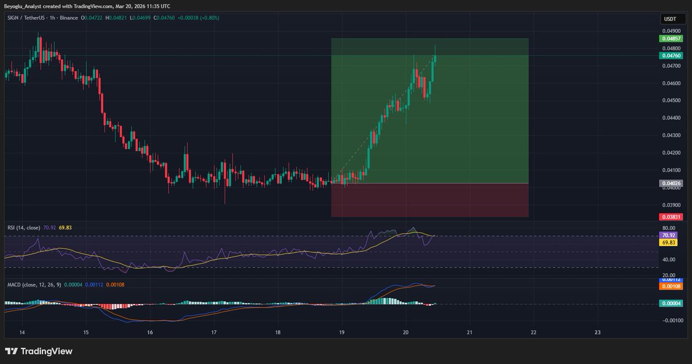Click the 0.04600 price axis label
This screenshot has height=364, width=692.
[671, 83]
